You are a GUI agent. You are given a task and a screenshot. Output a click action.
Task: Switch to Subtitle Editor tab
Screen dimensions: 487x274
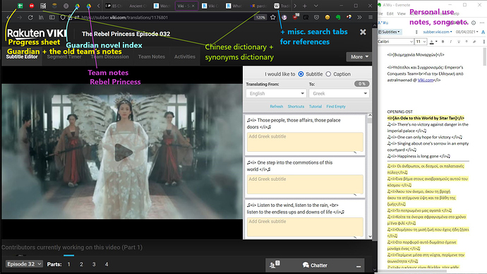(22, 56)
